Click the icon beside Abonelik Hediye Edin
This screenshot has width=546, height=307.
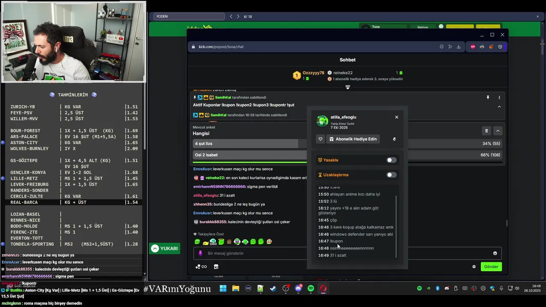(x=394, y=139)
